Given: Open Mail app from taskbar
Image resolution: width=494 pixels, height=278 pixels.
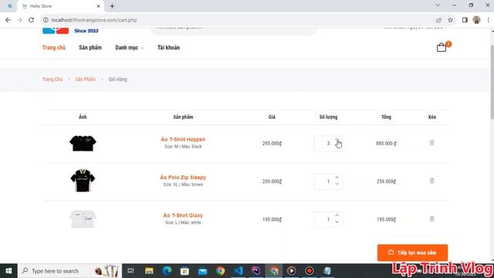Looking at the screenshot, I should click(x=202, y=271).
